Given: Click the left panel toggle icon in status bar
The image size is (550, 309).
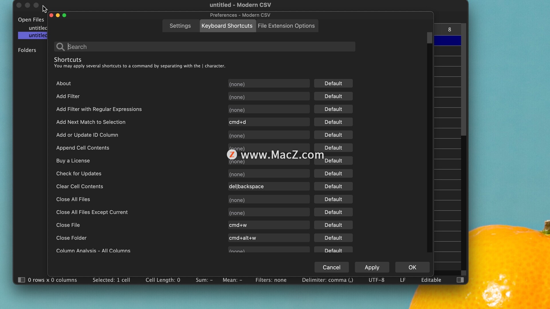Looking at the screenshot, I should 21,280.
